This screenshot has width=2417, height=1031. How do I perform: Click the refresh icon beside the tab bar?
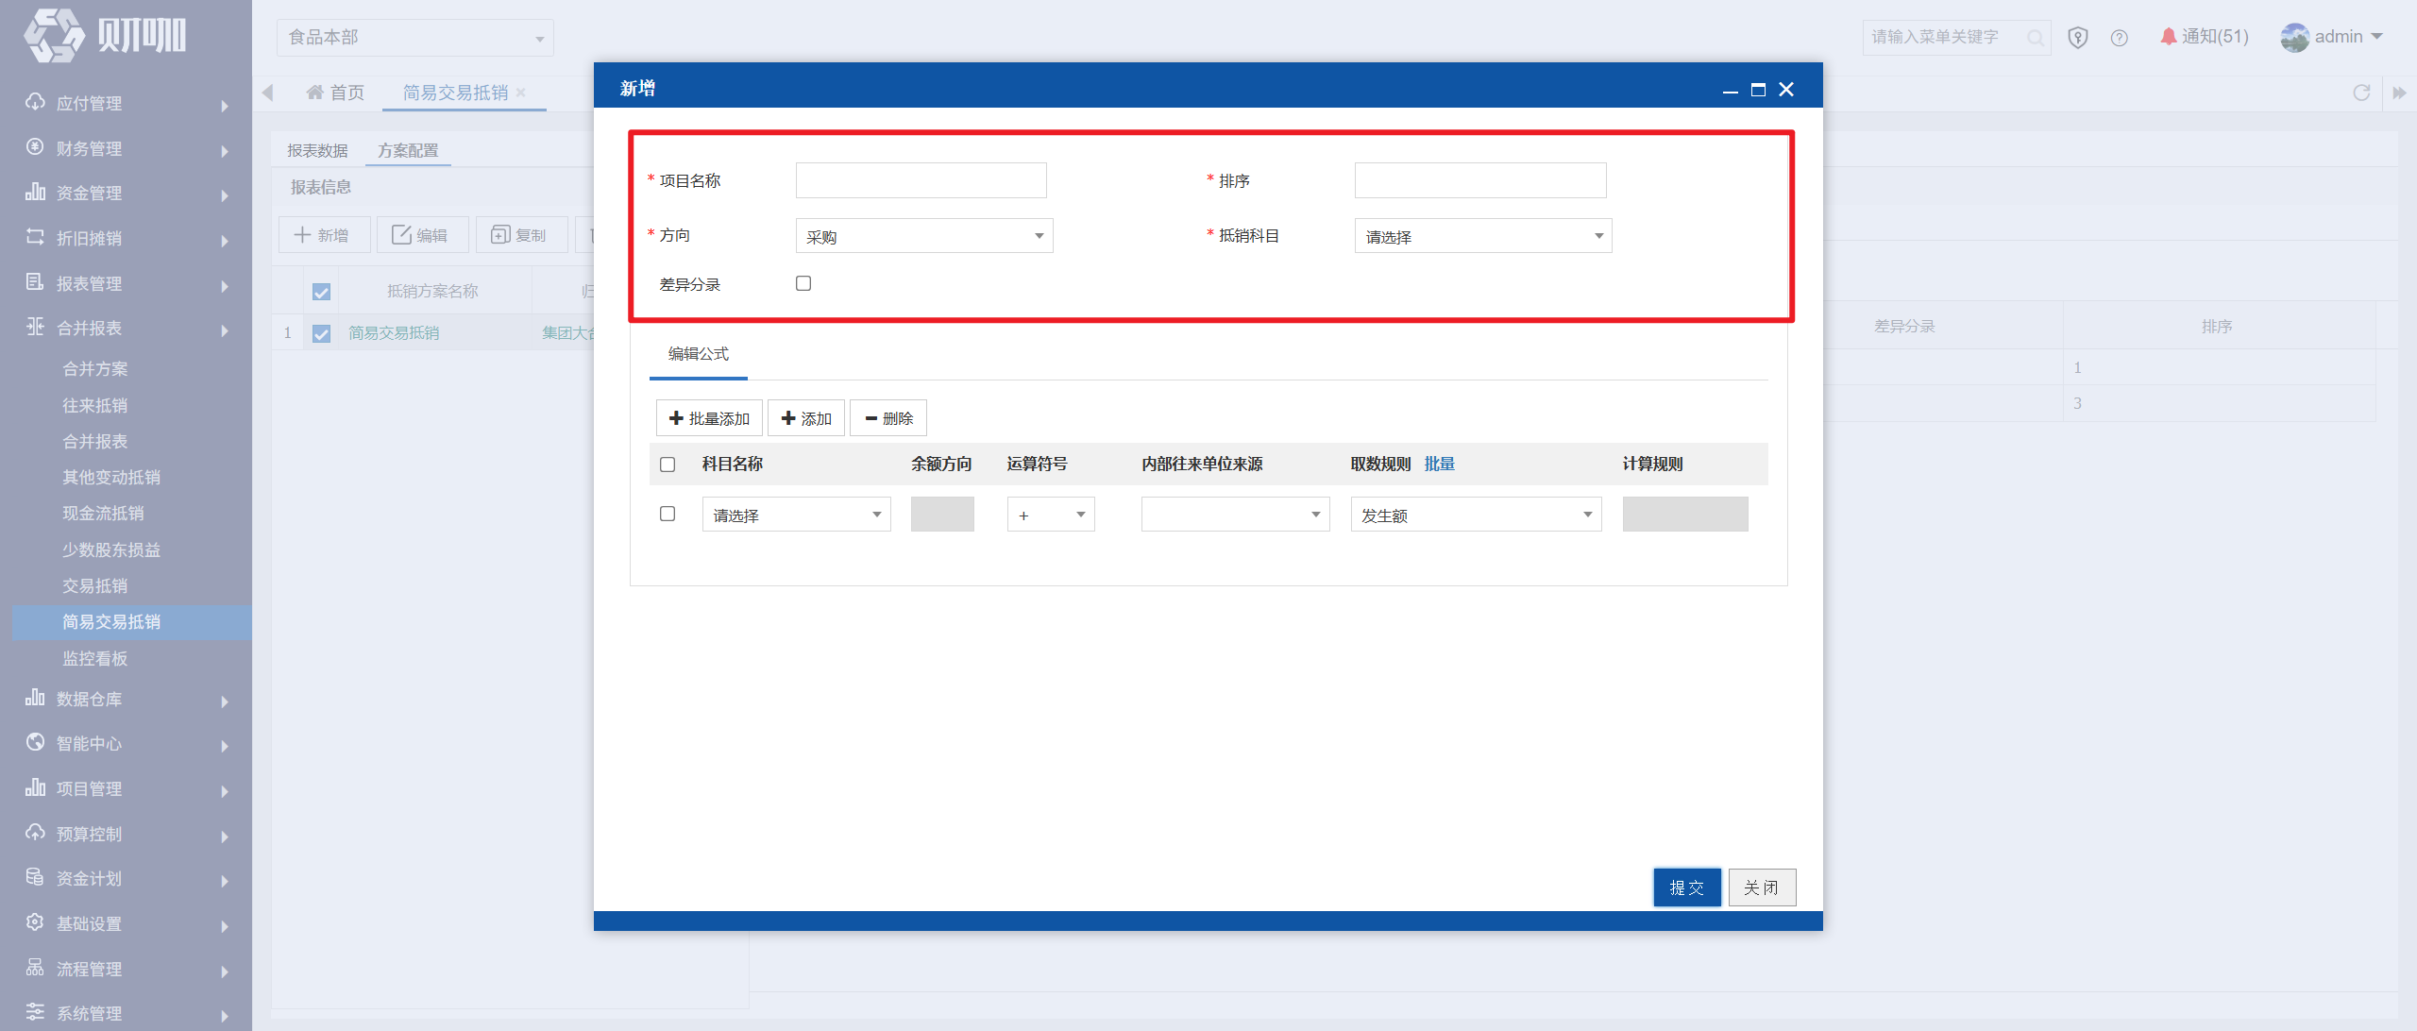coord(2361,93)
